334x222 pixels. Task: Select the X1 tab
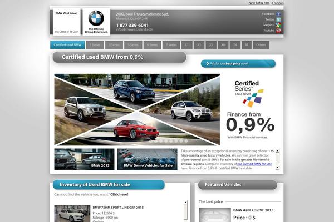[187, 45]
